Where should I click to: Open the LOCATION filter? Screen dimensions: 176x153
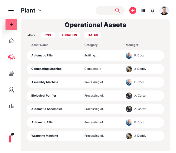[x=69, y=35]
